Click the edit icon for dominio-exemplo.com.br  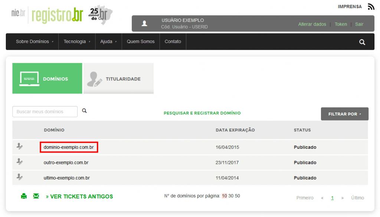[20, 146]
